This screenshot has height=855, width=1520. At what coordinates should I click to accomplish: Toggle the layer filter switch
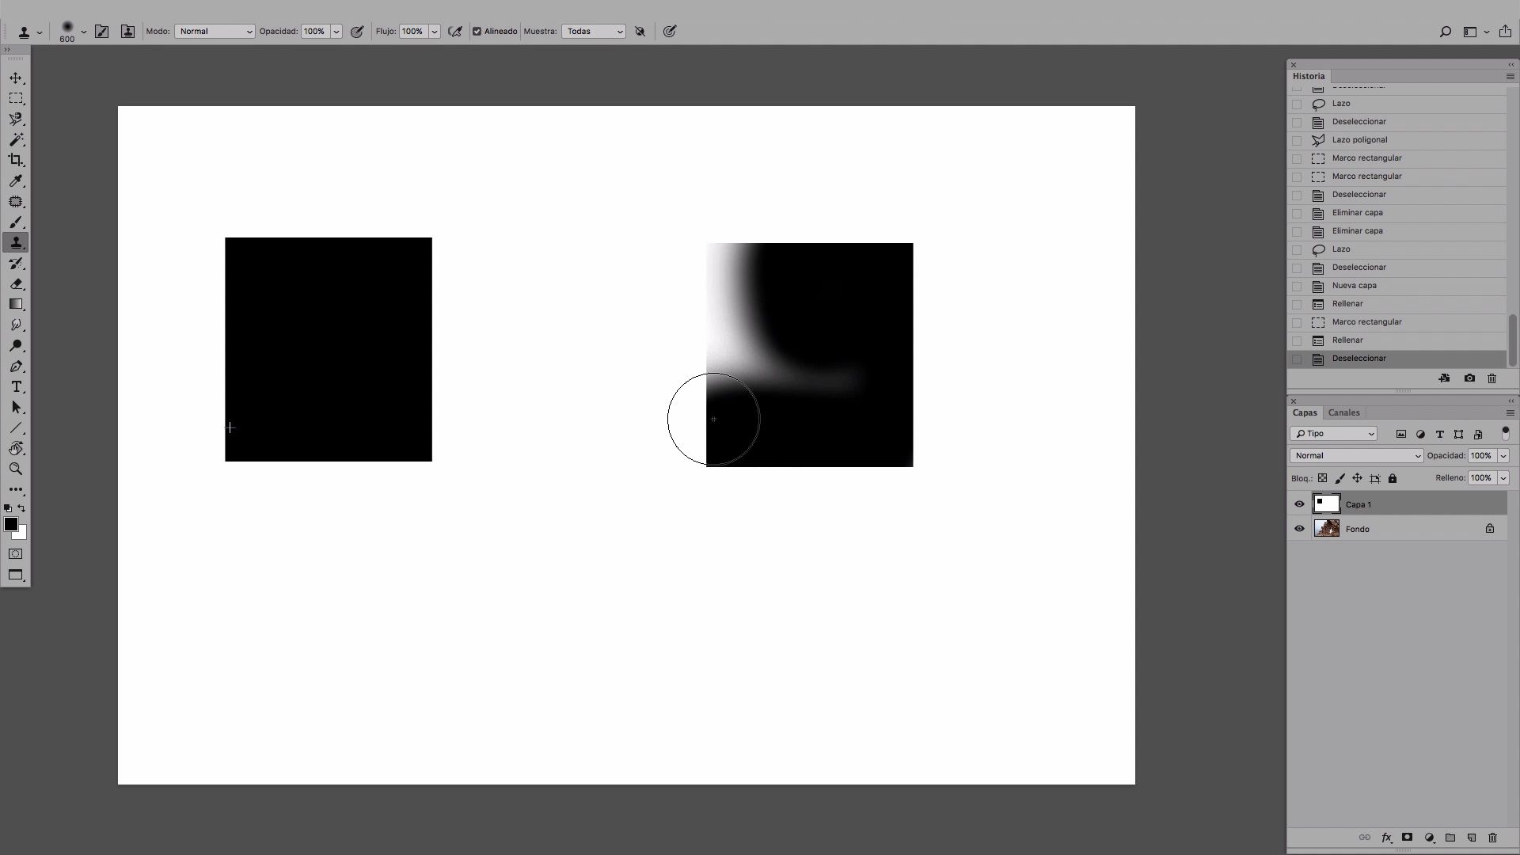point(1506,433)
